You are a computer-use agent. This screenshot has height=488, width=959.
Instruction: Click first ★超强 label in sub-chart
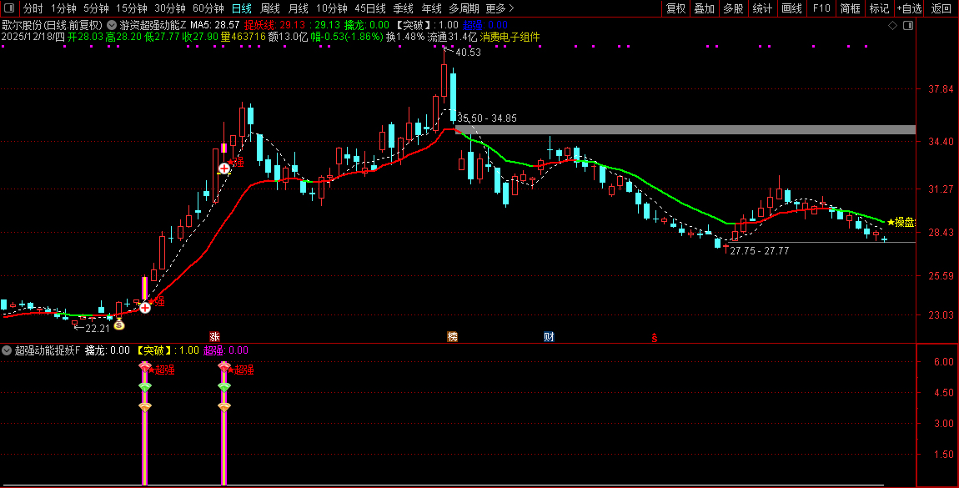click(162, 370)
